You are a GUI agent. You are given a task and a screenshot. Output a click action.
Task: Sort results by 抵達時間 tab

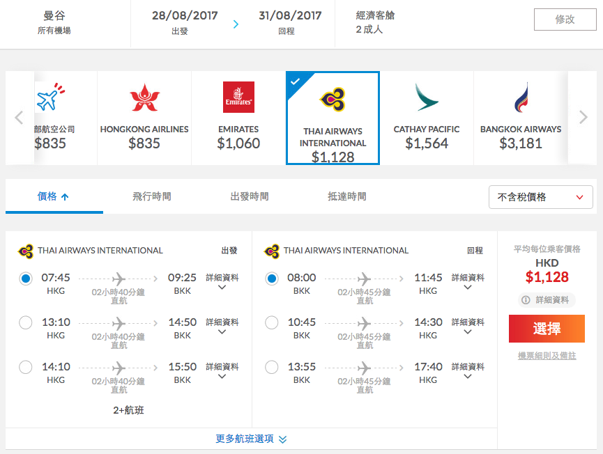[347, 196]
